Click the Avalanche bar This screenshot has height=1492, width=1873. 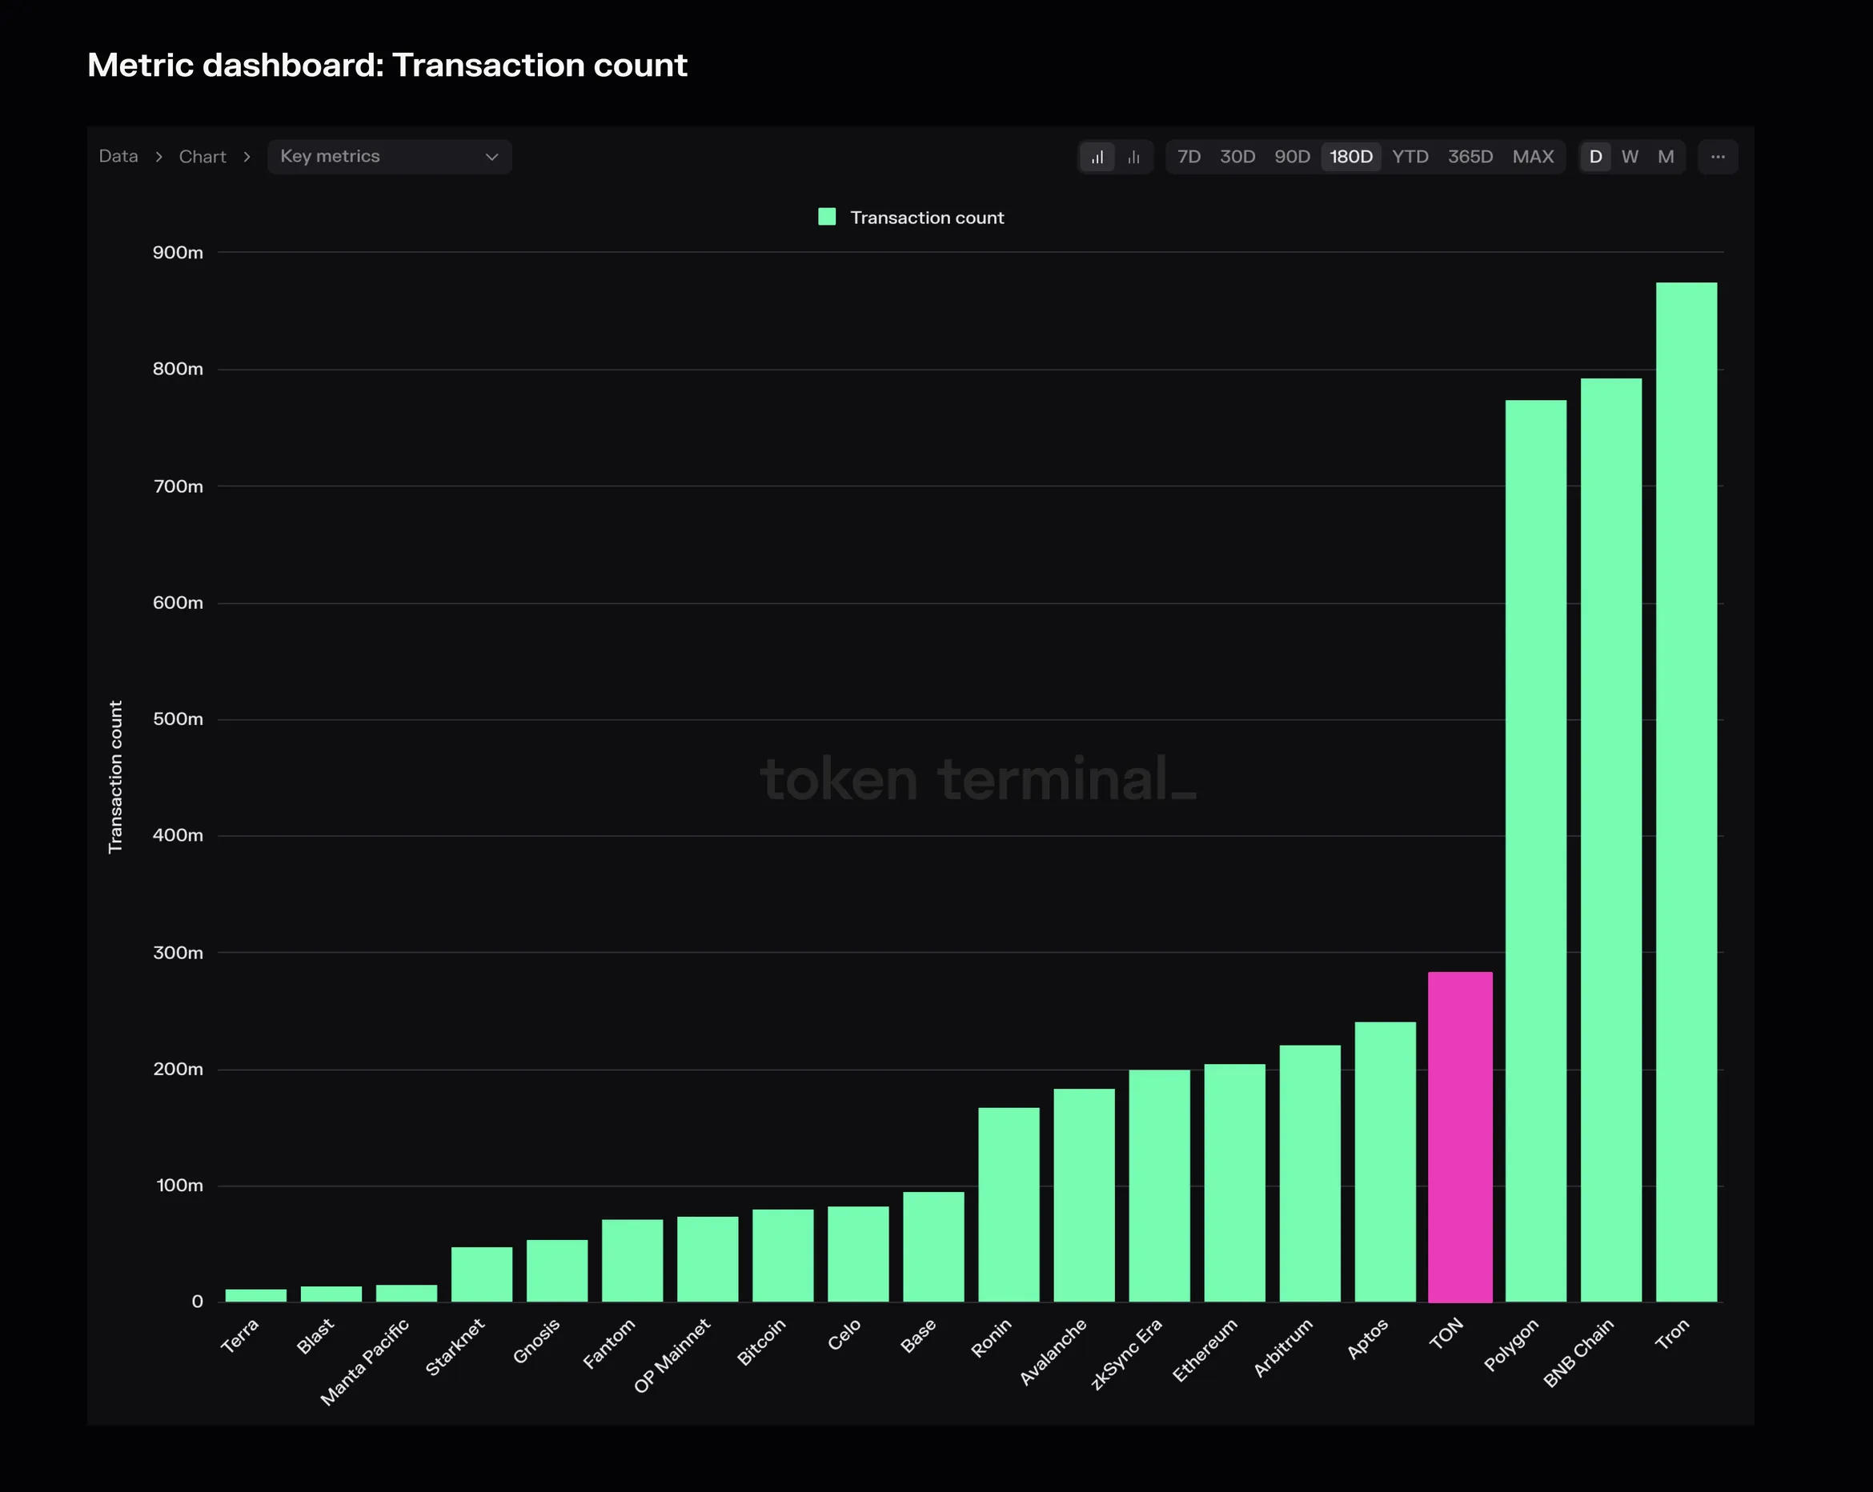pos(1085,1195)
